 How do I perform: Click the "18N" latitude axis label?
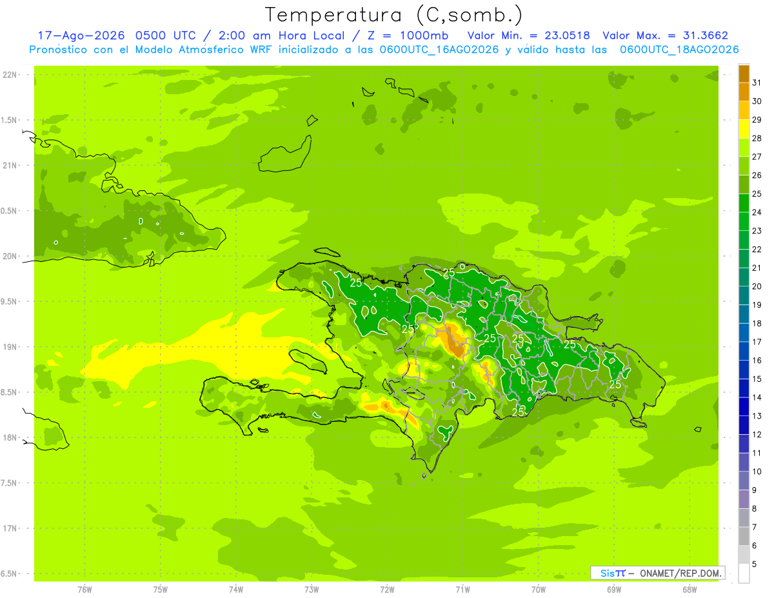click(10, 437)
